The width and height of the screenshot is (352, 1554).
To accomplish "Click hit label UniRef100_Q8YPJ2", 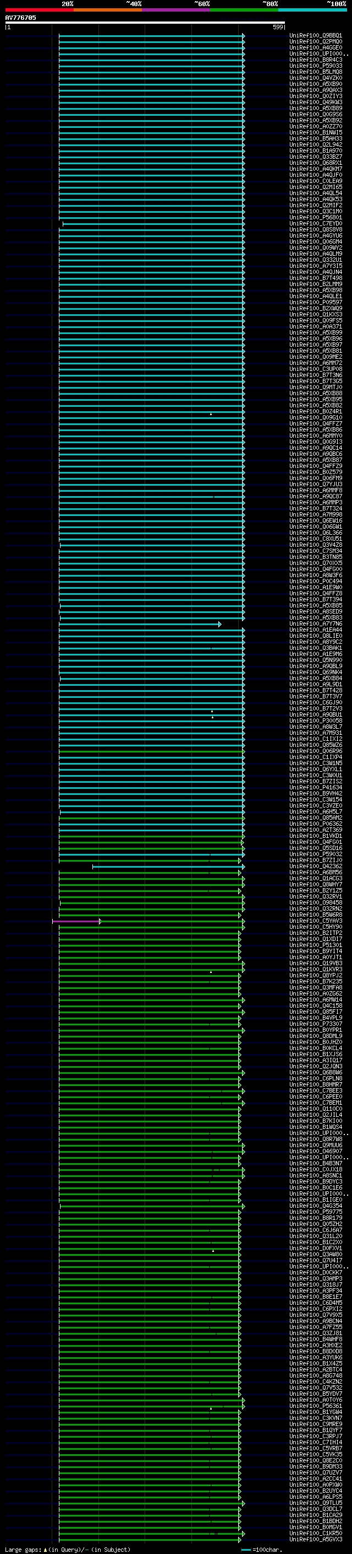I will coord(316,976).
